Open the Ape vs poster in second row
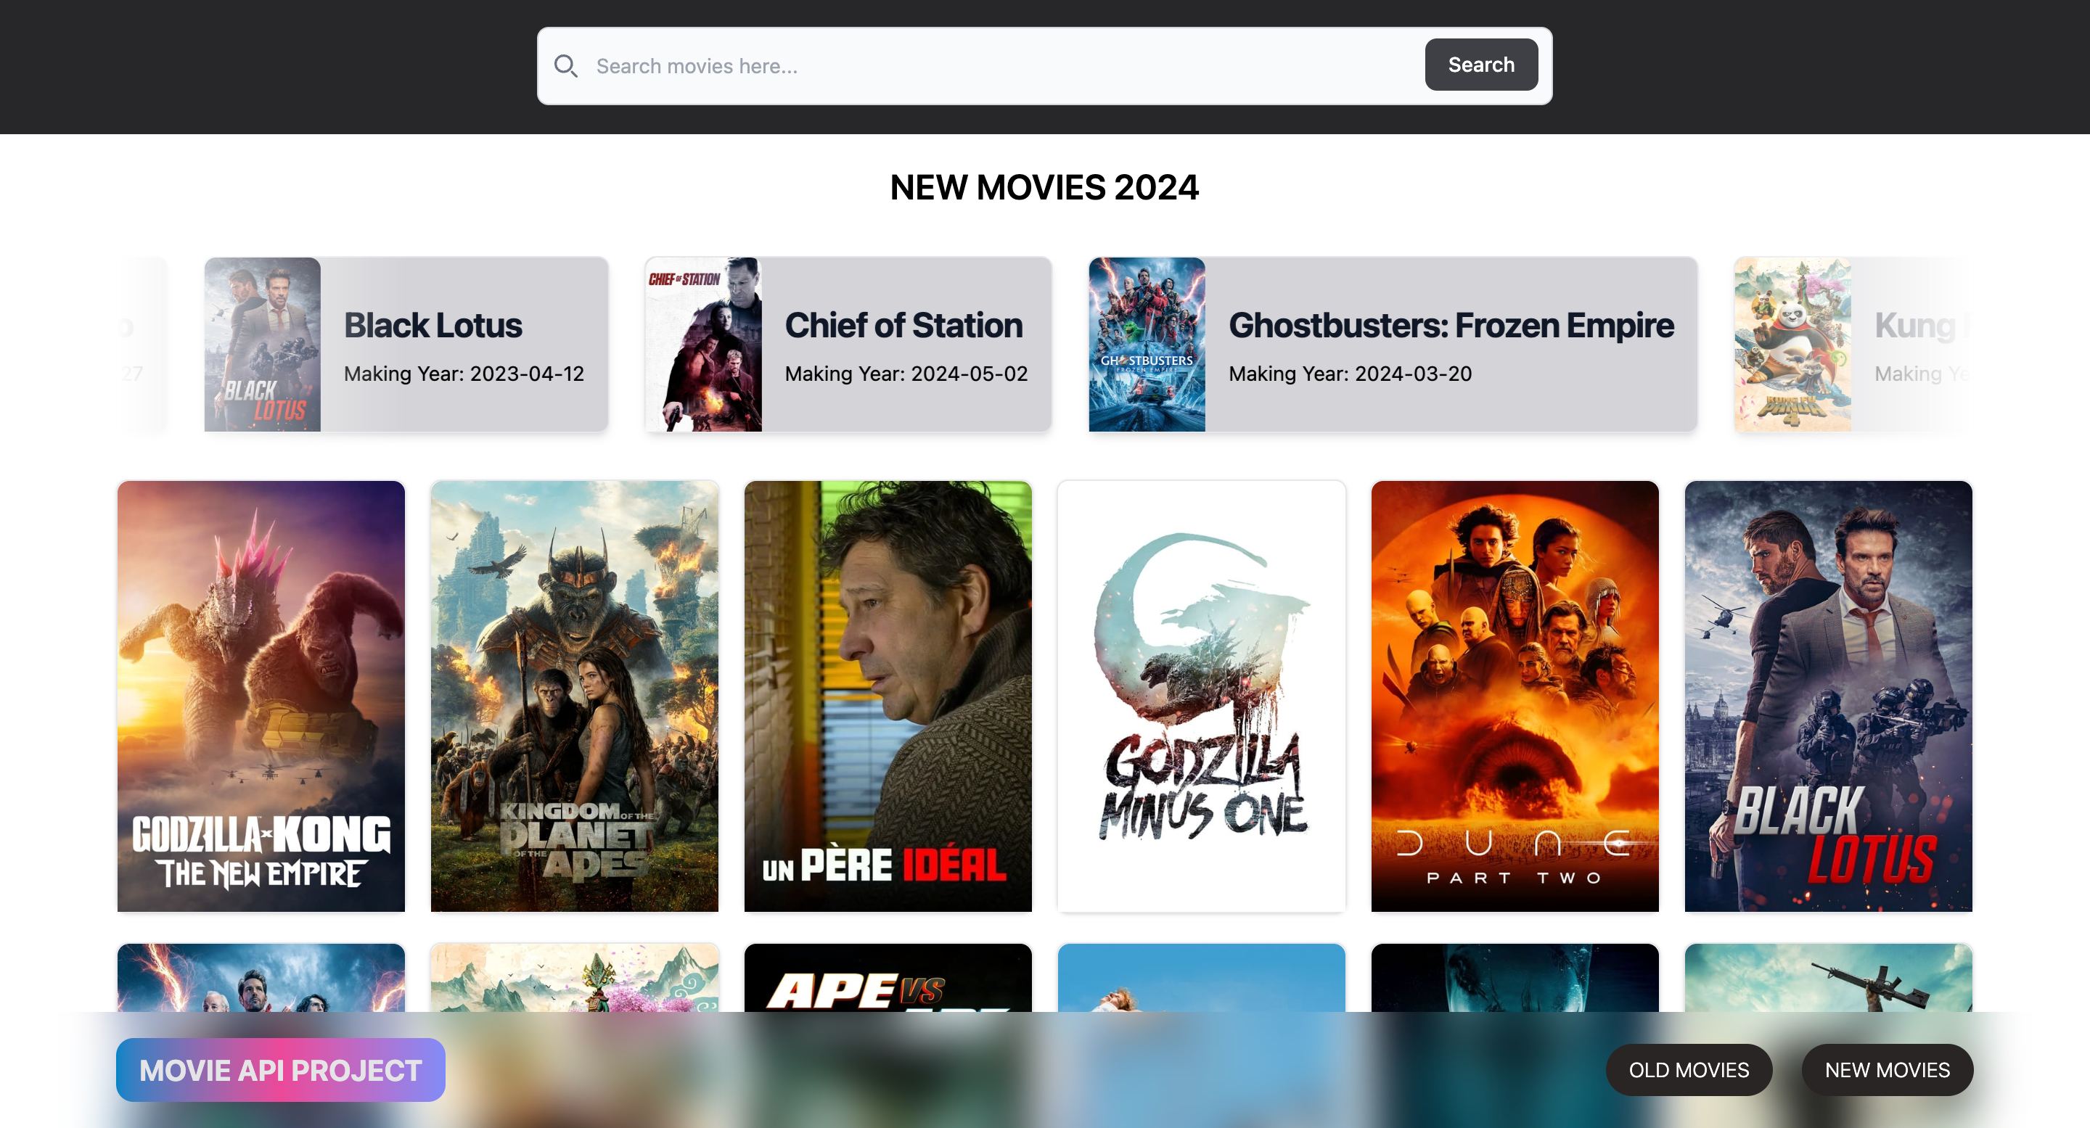The width and height of the screenshot is (2090, 1128). [x=888, y=978]
